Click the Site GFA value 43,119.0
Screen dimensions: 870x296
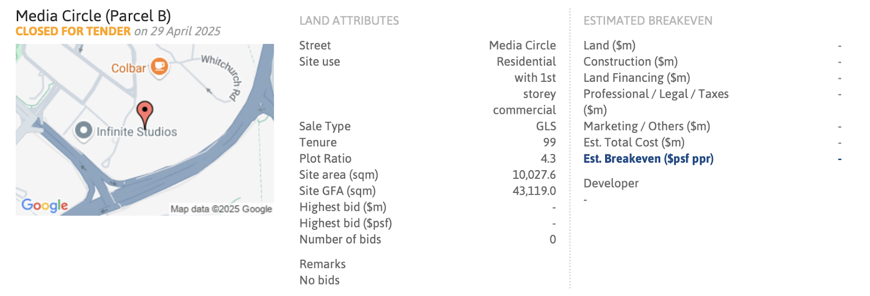[x=534, y=191]
